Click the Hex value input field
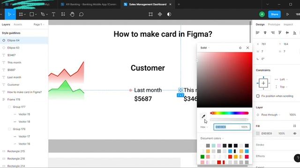Image resolution: width=300 pixels, height=168 pixels. point(227,127)
